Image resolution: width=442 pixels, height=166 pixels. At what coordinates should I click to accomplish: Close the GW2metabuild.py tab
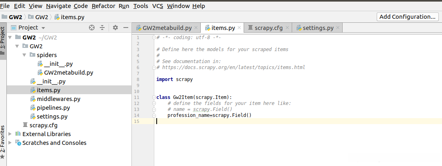(x=196, y=28)
